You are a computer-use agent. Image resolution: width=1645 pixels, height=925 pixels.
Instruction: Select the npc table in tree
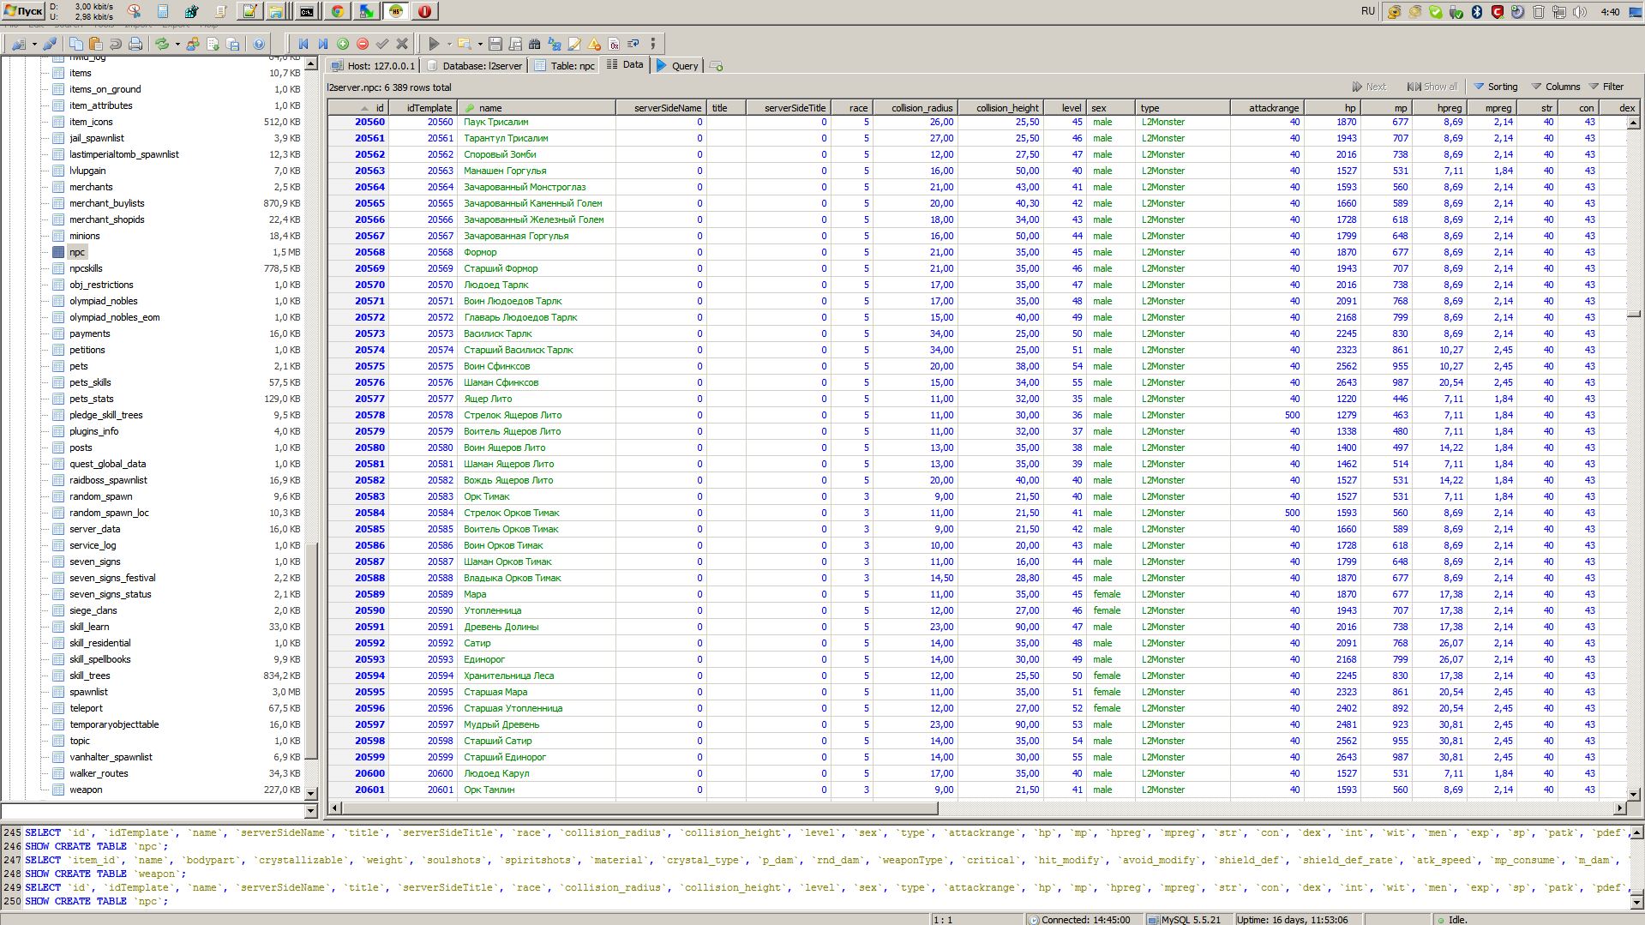tap(77, 252)
